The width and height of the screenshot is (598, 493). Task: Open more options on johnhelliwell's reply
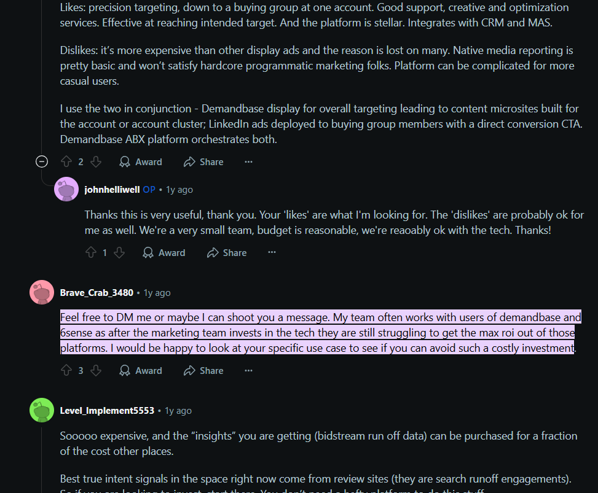click(x=272, y=253)
